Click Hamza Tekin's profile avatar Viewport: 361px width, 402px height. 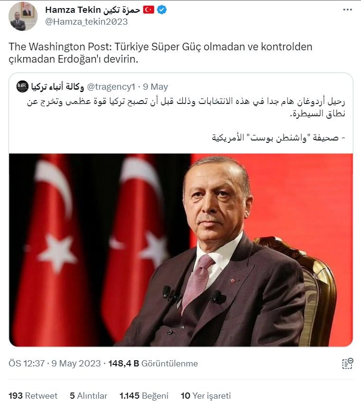click(23, 17)
